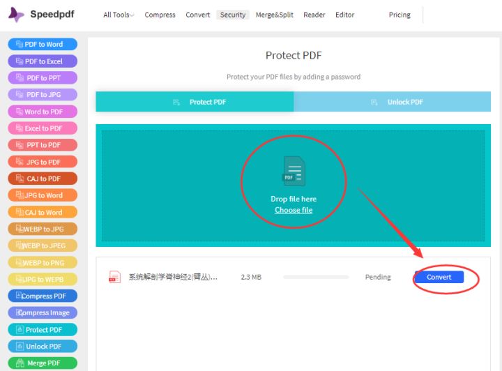Select Excel to PDF tool in sidebar
Image resolution: width=502 pixels, height=371 pixels.
click(43, 128)
